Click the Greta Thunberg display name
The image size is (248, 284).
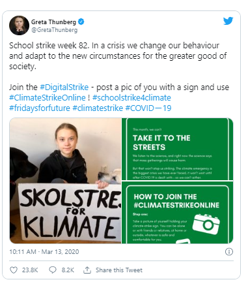pyautogui.click(x=53, y=22)
